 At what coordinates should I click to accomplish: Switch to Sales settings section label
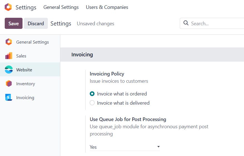(21, 56)
